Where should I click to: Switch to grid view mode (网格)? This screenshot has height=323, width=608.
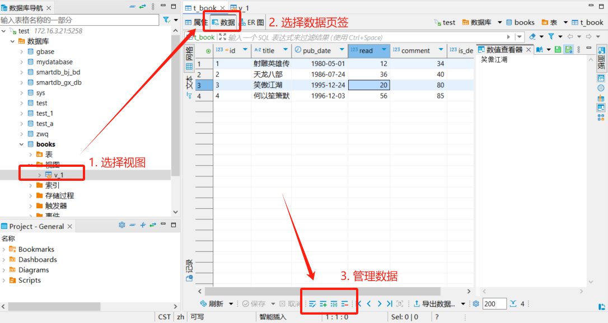coord(189,59)
